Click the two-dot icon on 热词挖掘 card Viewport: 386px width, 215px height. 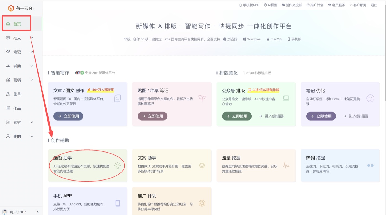[x=370, y=165]
